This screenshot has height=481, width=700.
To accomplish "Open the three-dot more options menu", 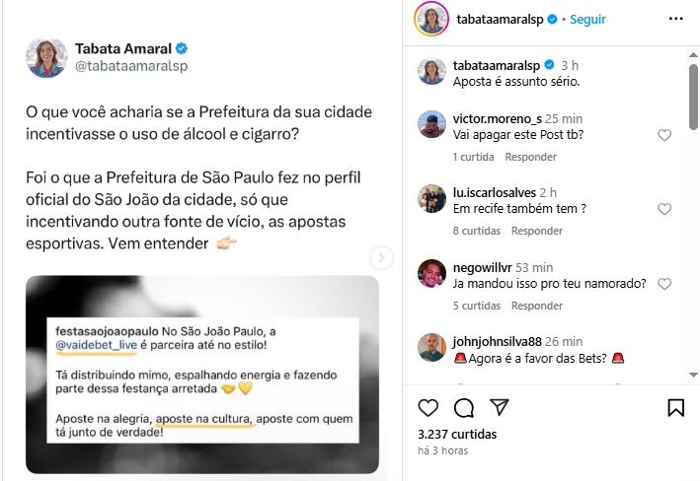I will [x=676, y=19].
